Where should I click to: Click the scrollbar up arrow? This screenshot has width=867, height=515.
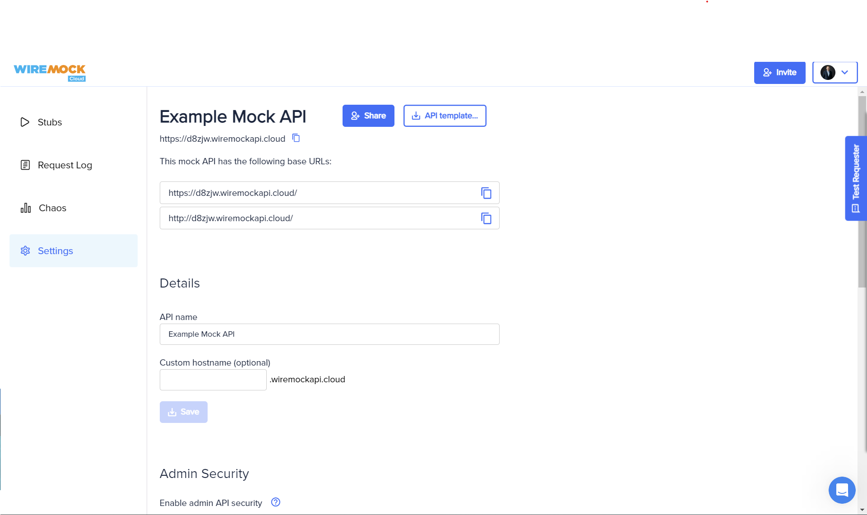(x=862, y=92)
